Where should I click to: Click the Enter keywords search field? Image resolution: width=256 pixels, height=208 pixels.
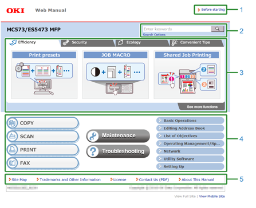click(177, 29)
